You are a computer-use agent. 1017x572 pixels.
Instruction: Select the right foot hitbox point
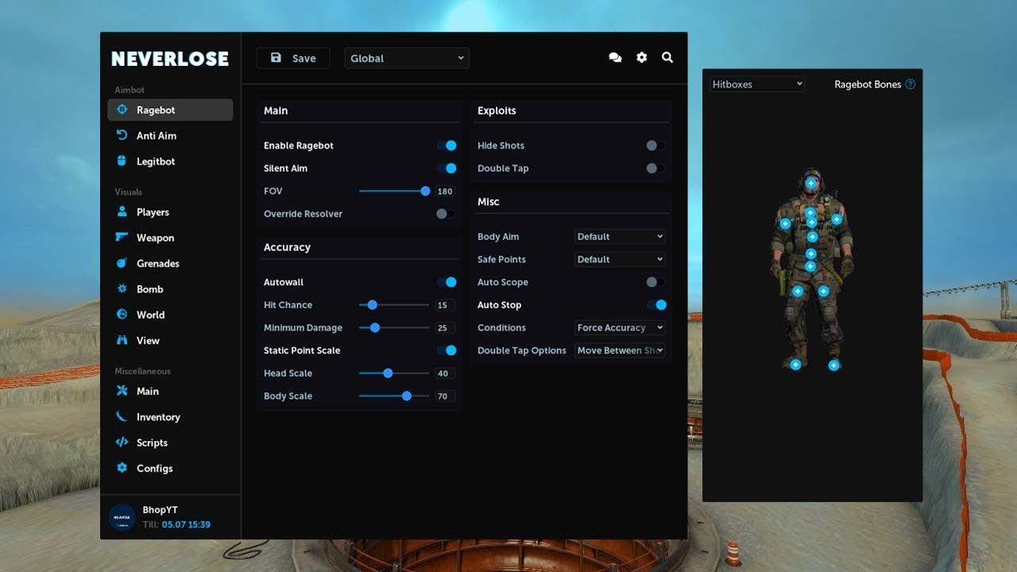tap(833, 365)
